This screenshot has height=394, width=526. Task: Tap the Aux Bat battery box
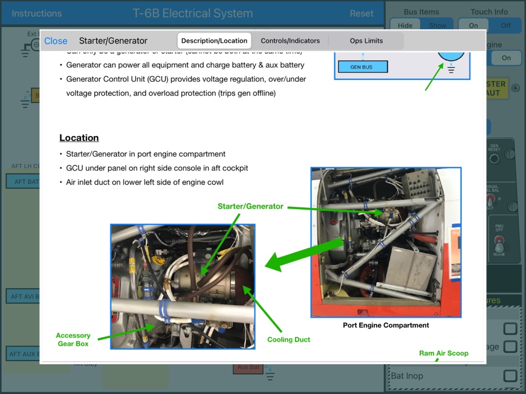coord(248,368)
